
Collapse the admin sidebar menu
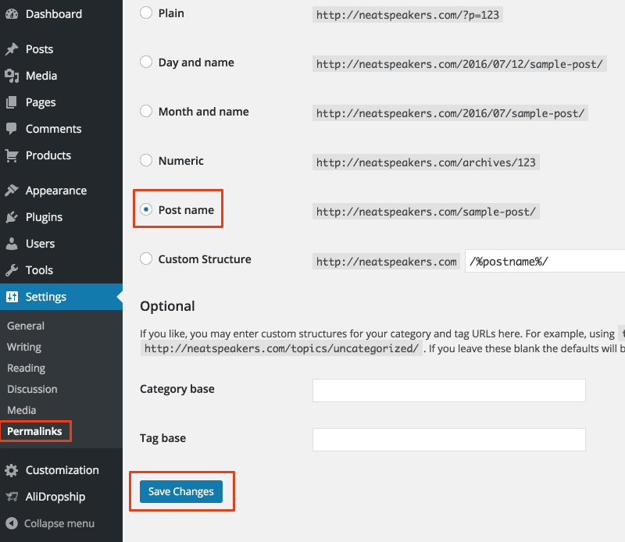(x=50, y=523)
